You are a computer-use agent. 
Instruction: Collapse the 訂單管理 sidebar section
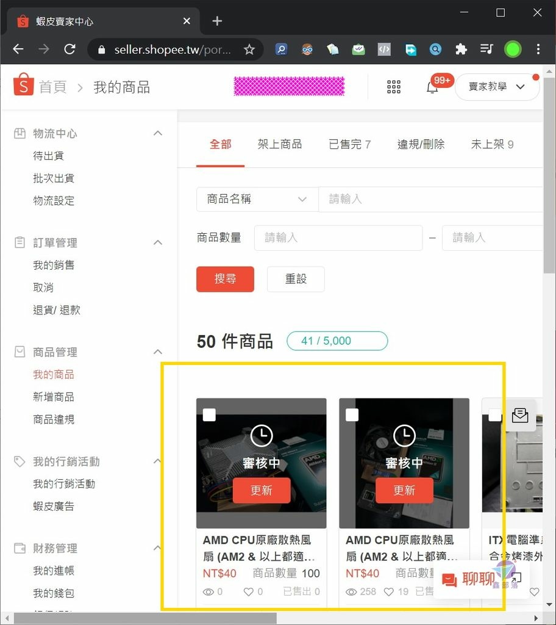pyautogui.click(x=158, y=242)
